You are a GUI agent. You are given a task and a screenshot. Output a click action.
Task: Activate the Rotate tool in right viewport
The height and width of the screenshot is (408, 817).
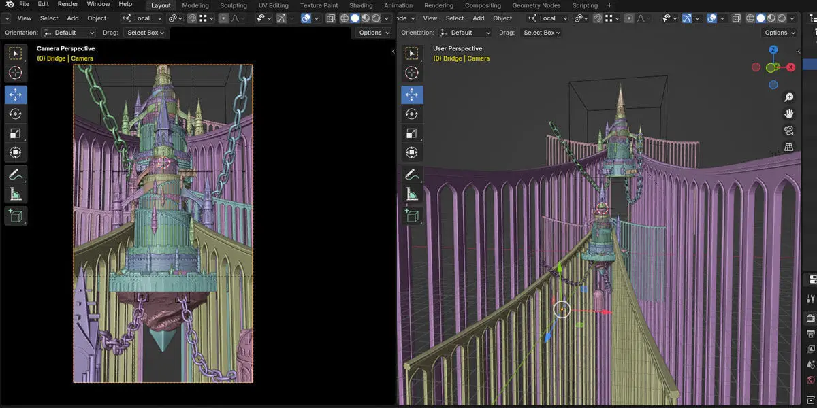pyautogui.click(x=412, y=114)
